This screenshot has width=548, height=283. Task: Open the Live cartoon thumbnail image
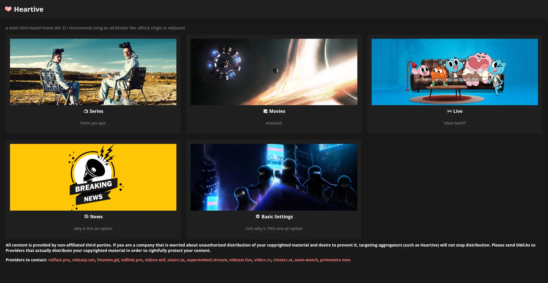[455, 72]
